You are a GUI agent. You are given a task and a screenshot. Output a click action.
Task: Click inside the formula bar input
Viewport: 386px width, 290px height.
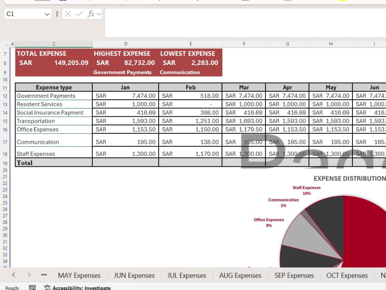coord(245,23)
